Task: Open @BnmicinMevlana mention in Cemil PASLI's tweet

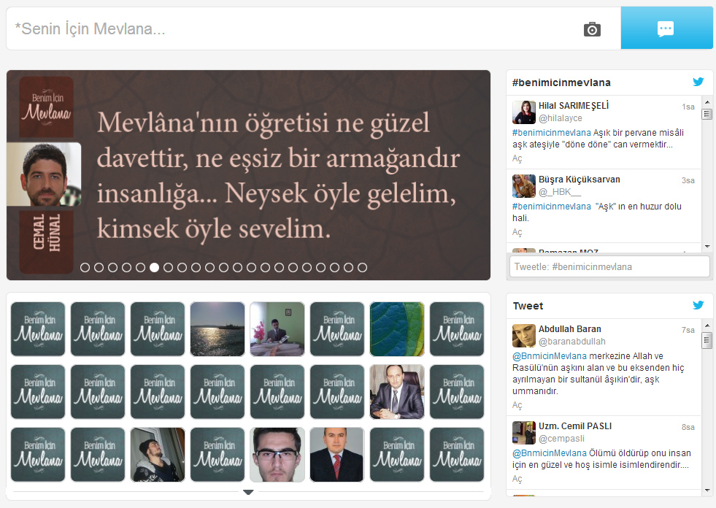Action: coord(550,453)
